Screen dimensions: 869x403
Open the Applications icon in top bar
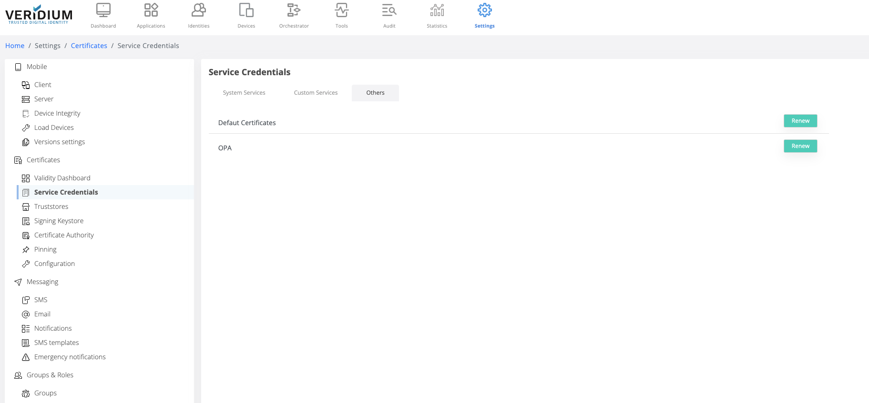[151, 11]
